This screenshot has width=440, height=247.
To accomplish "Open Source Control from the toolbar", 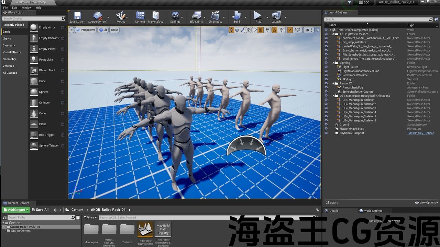I will pyautogui.click(x=97, y=16).
